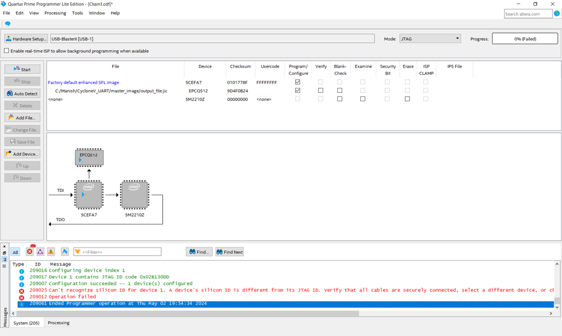The height and width of the screenshot is (336, 562).
Task: Click the Hardware Setup button
Action: click(26, 39)
